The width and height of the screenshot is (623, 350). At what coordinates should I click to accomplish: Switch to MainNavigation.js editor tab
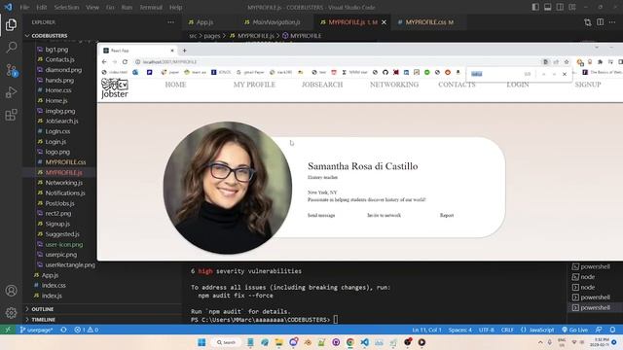(276, 22)
